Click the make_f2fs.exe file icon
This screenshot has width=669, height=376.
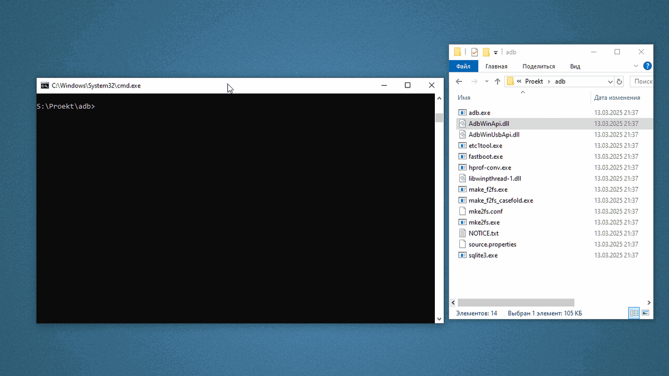point(462,189)
